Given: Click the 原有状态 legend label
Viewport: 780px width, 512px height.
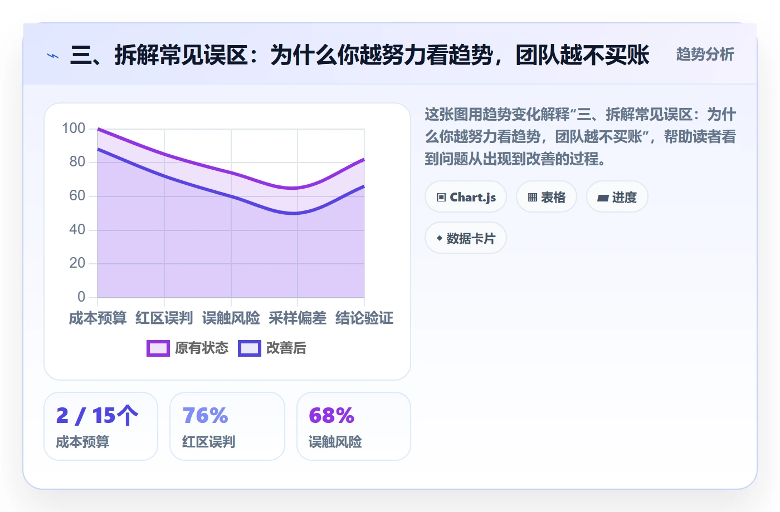Looking at the screenshot, I should point(202,348).
